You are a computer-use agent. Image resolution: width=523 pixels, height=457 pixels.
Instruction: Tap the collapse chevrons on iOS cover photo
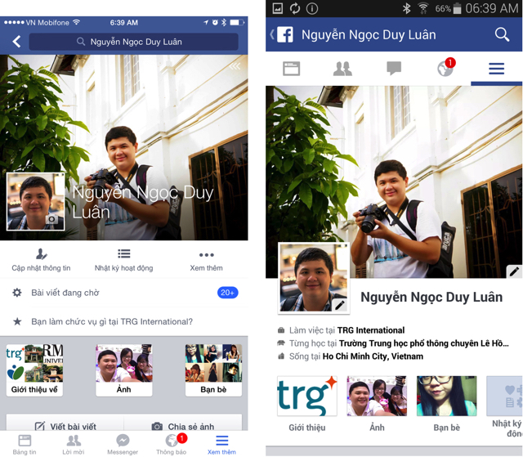click(235, 66)
